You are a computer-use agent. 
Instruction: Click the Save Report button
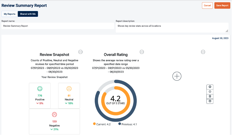222,5
